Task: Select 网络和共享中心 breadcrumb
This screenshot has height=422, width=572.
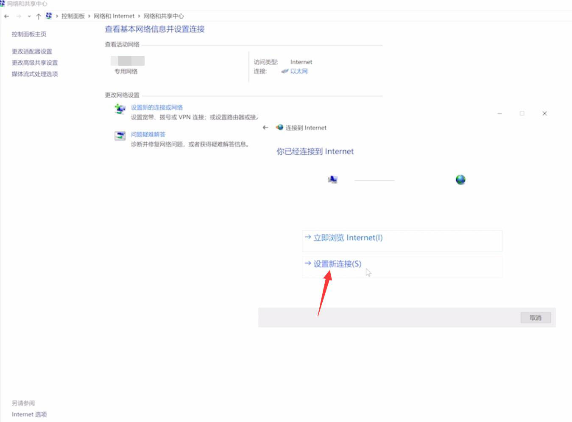Action: [163, 16]
